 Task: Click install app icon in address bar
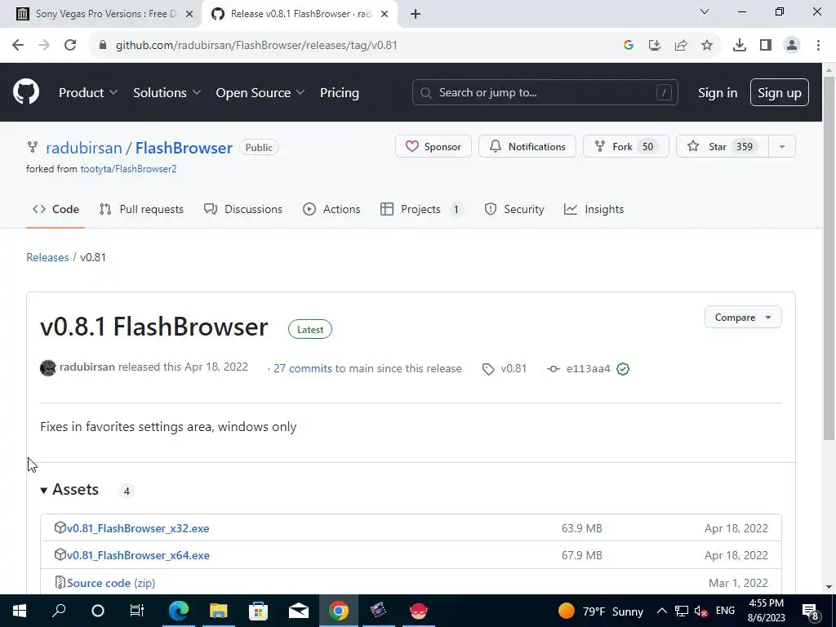pos(655,46)
